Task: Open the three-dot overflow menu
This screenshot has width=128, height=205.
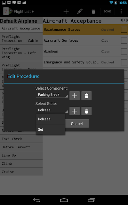Action: coord(121,12)
